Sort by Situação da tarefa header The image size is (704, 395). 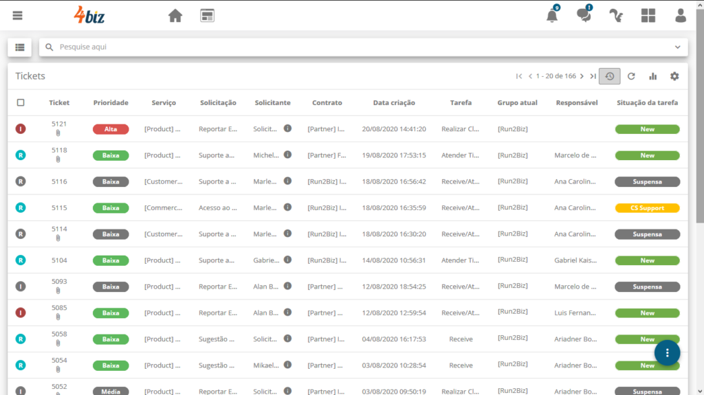pyautogui.click(x=648, y=103)
